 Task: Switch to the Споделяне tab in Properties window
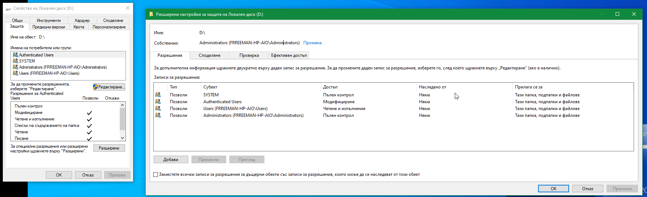pos(113,20)
